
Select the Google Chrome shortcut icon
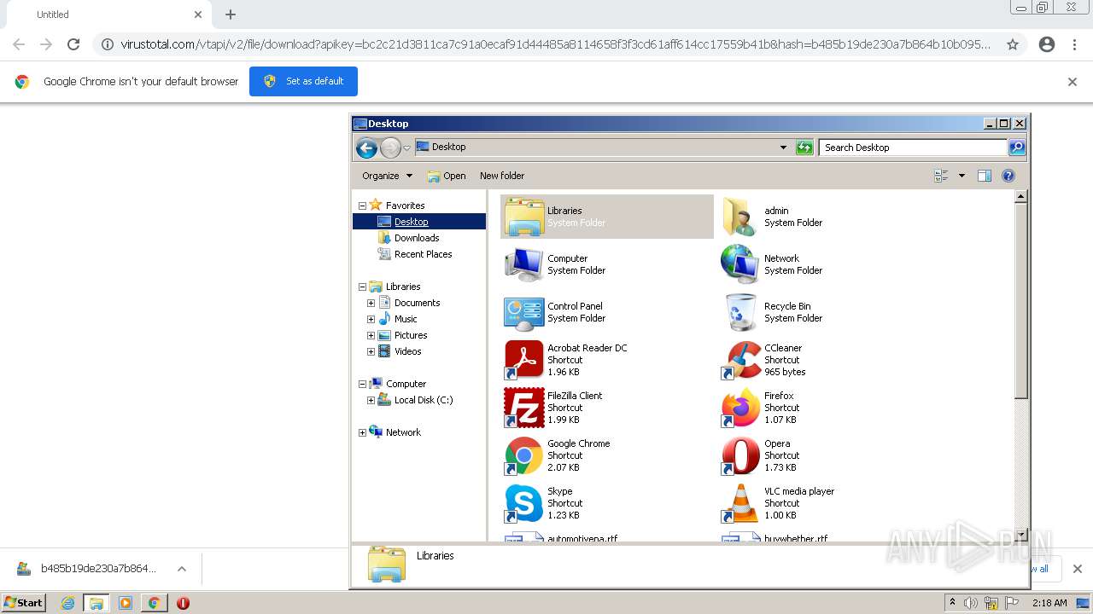[x=523, y=455]
